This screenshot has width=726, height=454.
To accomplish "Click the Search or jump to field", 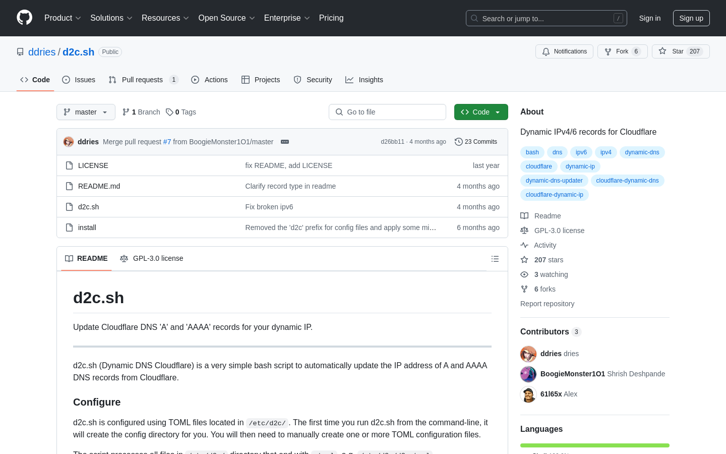I will [x=547, y=18].
